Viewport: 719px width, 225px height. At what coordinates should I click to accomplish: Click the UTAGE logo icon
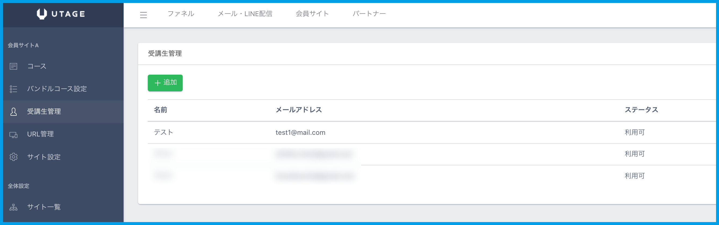(x=42, y=14)
